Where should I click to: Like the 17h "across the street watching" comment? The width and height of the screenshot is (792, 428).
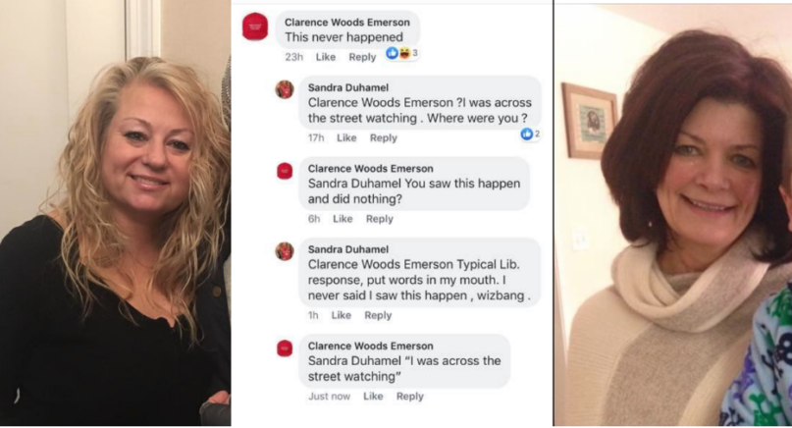point(346,138)
